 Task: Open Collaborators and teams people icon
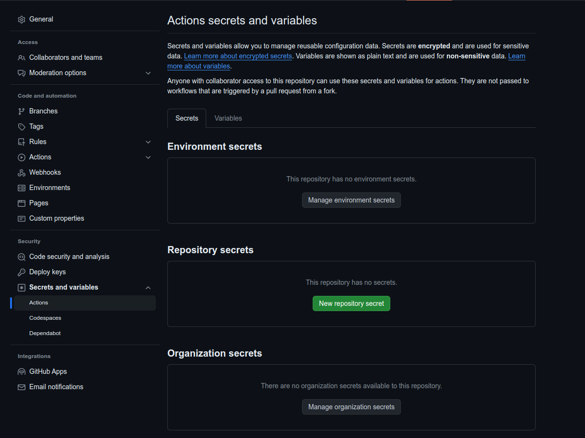[22, 58]
